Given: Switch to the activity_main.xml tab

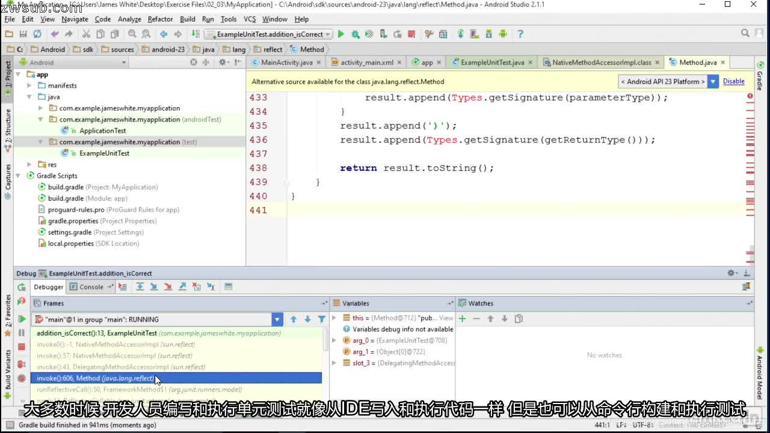Looking at the screenshot, I should pos(367,63).
